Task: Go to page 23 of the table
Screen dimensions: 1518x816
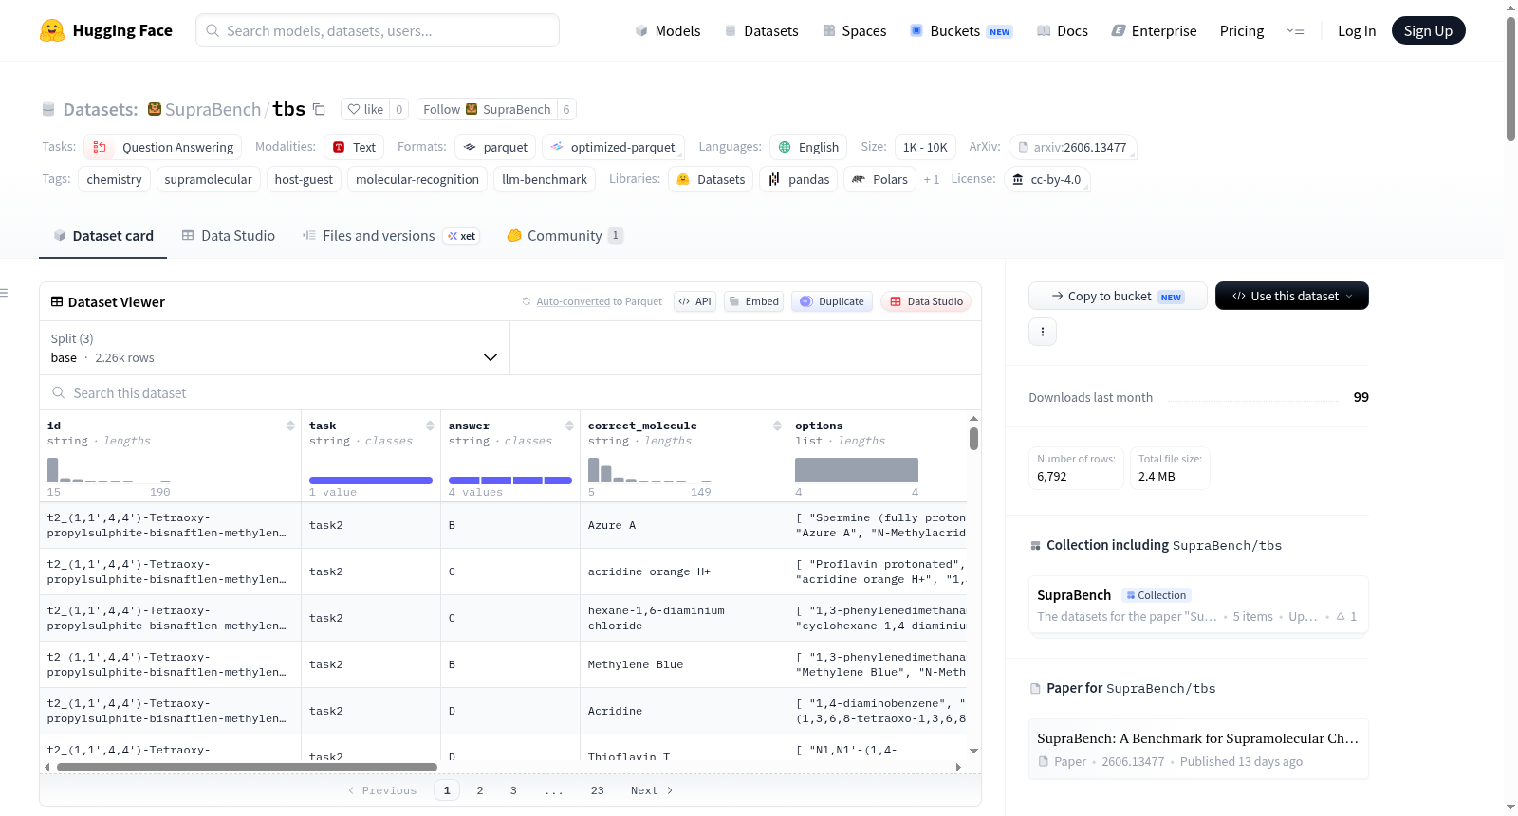Action: 597,790
